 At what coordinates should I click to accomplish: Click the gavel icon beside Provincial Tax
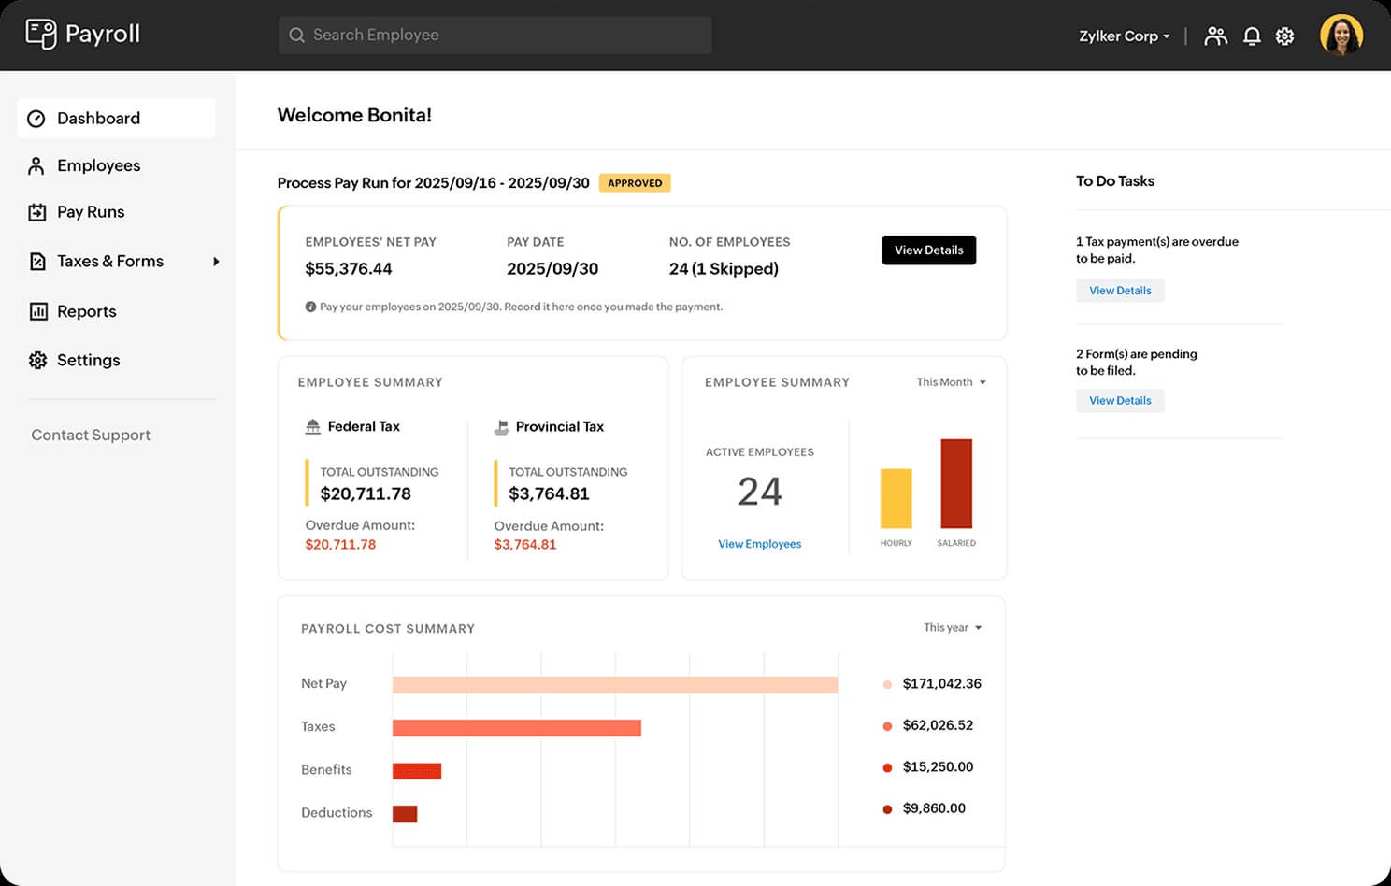click(x=501, y=426)
